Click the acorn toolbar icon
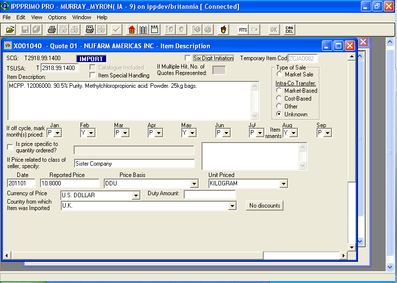 click(x=223, y=30)
